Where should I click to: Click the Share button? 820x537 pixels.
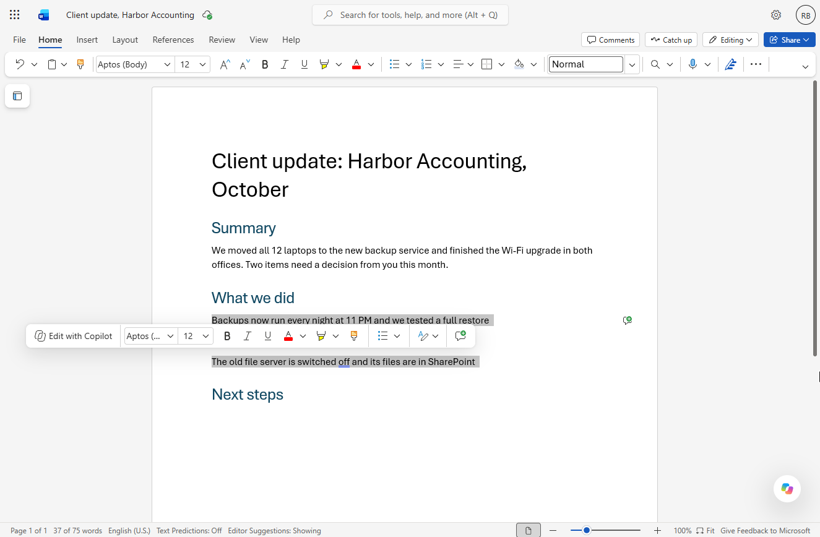click(789, 40)
